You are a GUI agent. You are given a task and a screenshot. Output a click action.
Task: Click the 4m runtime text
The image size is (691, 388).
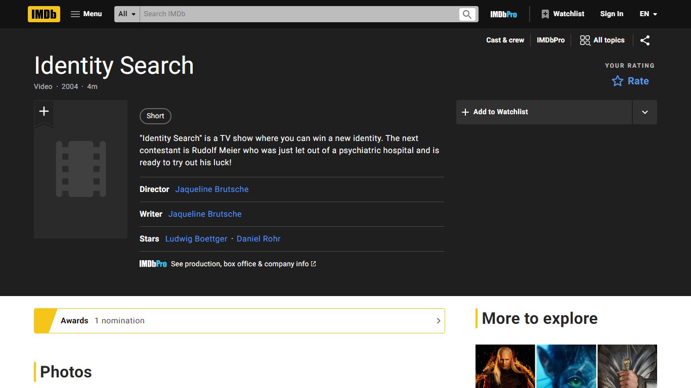(92, 86)
